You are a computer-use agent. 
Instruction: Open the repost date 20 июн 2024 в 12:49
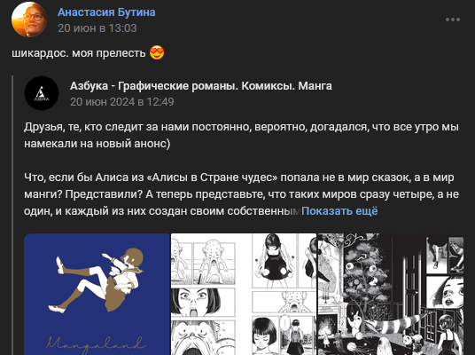point(122,102)
